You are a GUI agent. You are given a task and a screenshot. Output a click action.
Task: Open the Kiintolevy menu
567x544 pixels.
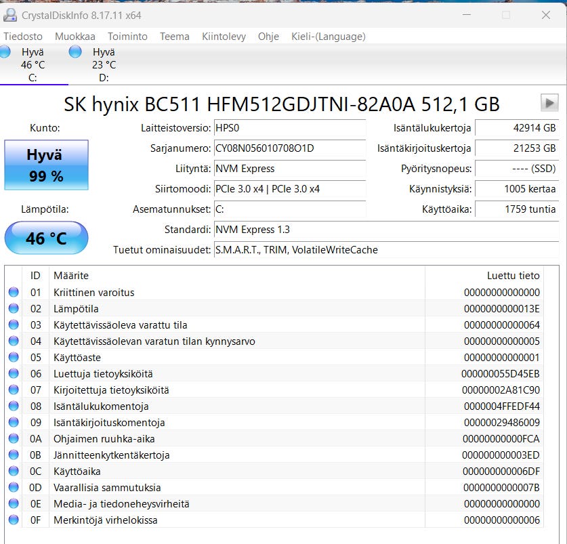[x=224, y=37]
